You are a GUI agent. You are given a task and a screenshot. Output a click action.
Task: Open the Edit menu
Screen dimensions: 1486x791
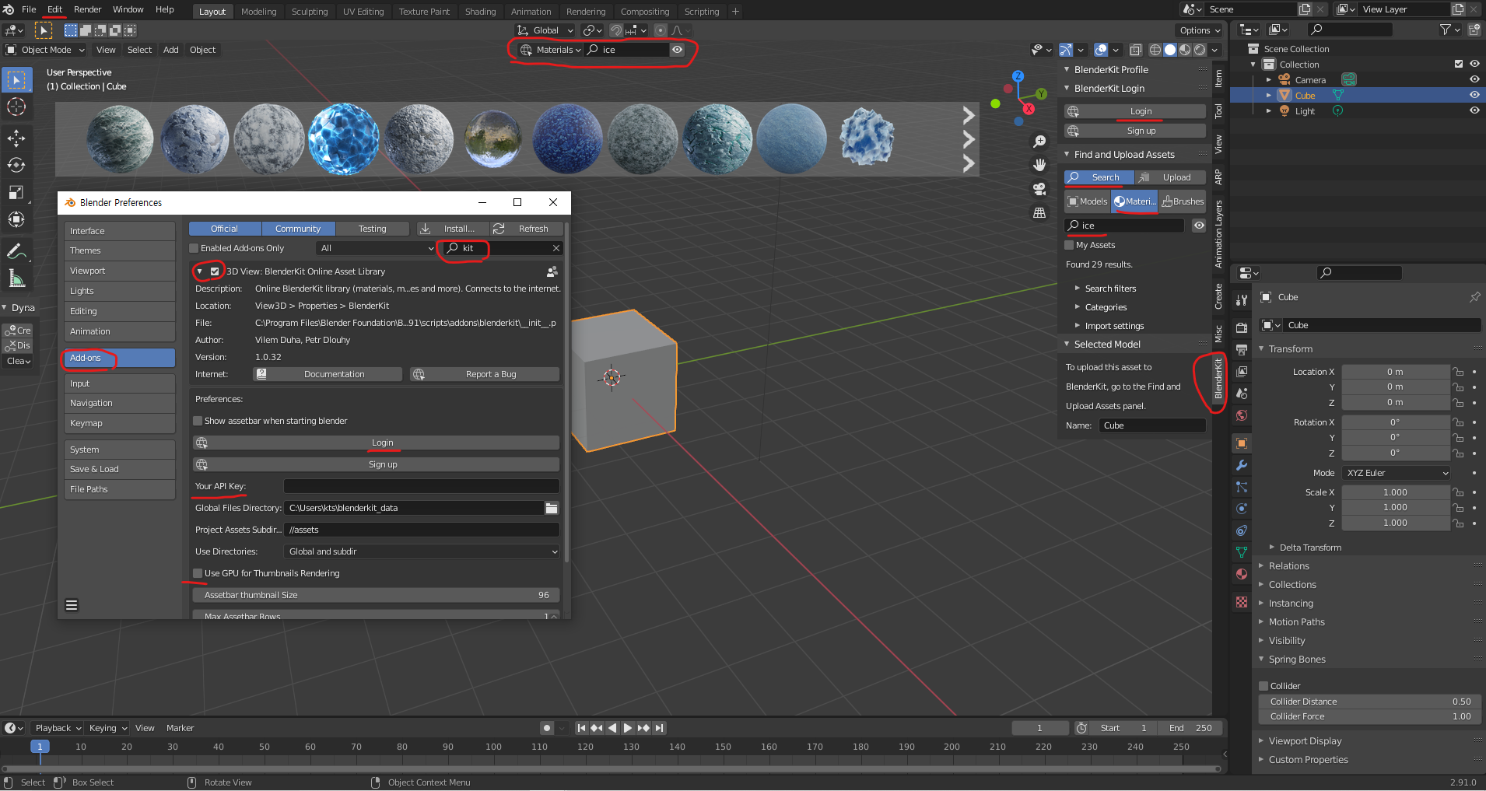point(54,9)
